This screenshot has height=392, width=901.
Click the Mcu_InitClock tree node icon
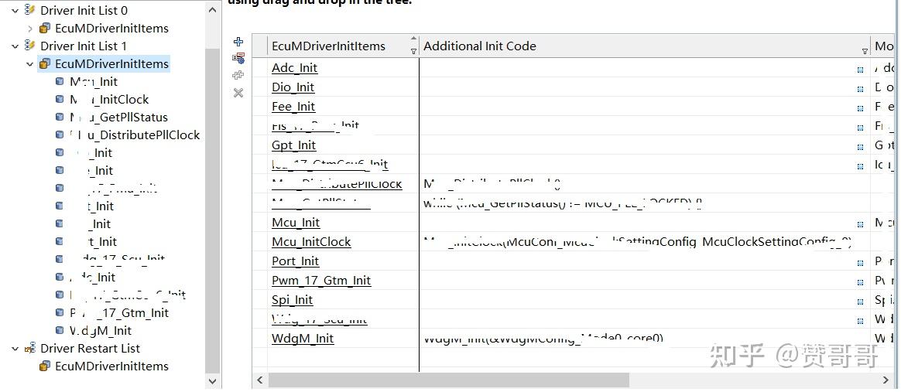click(x=60, y=99)
